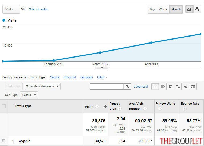204x146 pixels.
Task: Open the Secondary dimension dropdown
Action: (42, 86)
